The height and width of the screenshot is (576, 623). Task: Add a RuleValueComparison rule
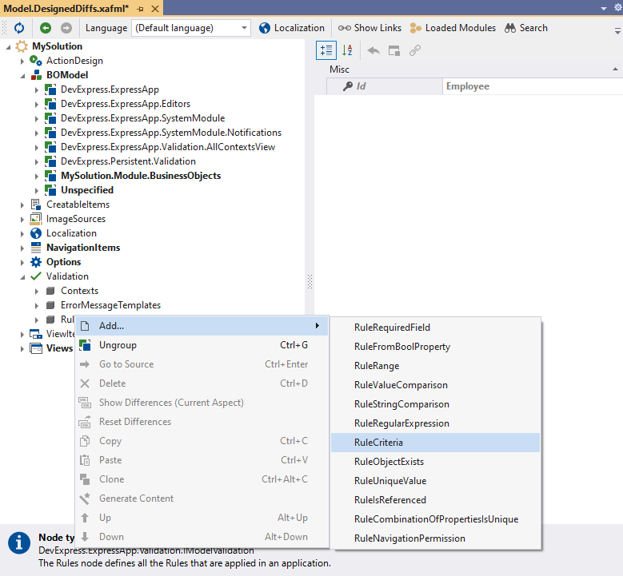pos(436,385)
